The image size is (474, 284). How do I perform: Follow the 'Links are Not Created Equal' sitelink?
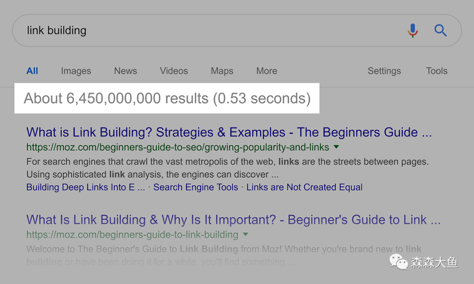pyautogui.click(x=305, y=187)
